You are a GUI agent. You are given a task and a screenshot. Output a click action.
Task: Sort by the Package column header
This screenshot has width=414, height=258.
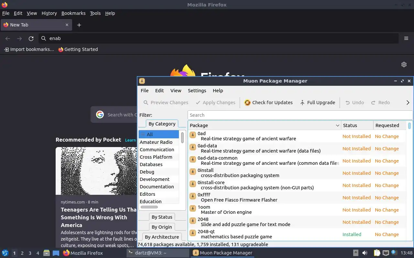(x=264, y=125)
